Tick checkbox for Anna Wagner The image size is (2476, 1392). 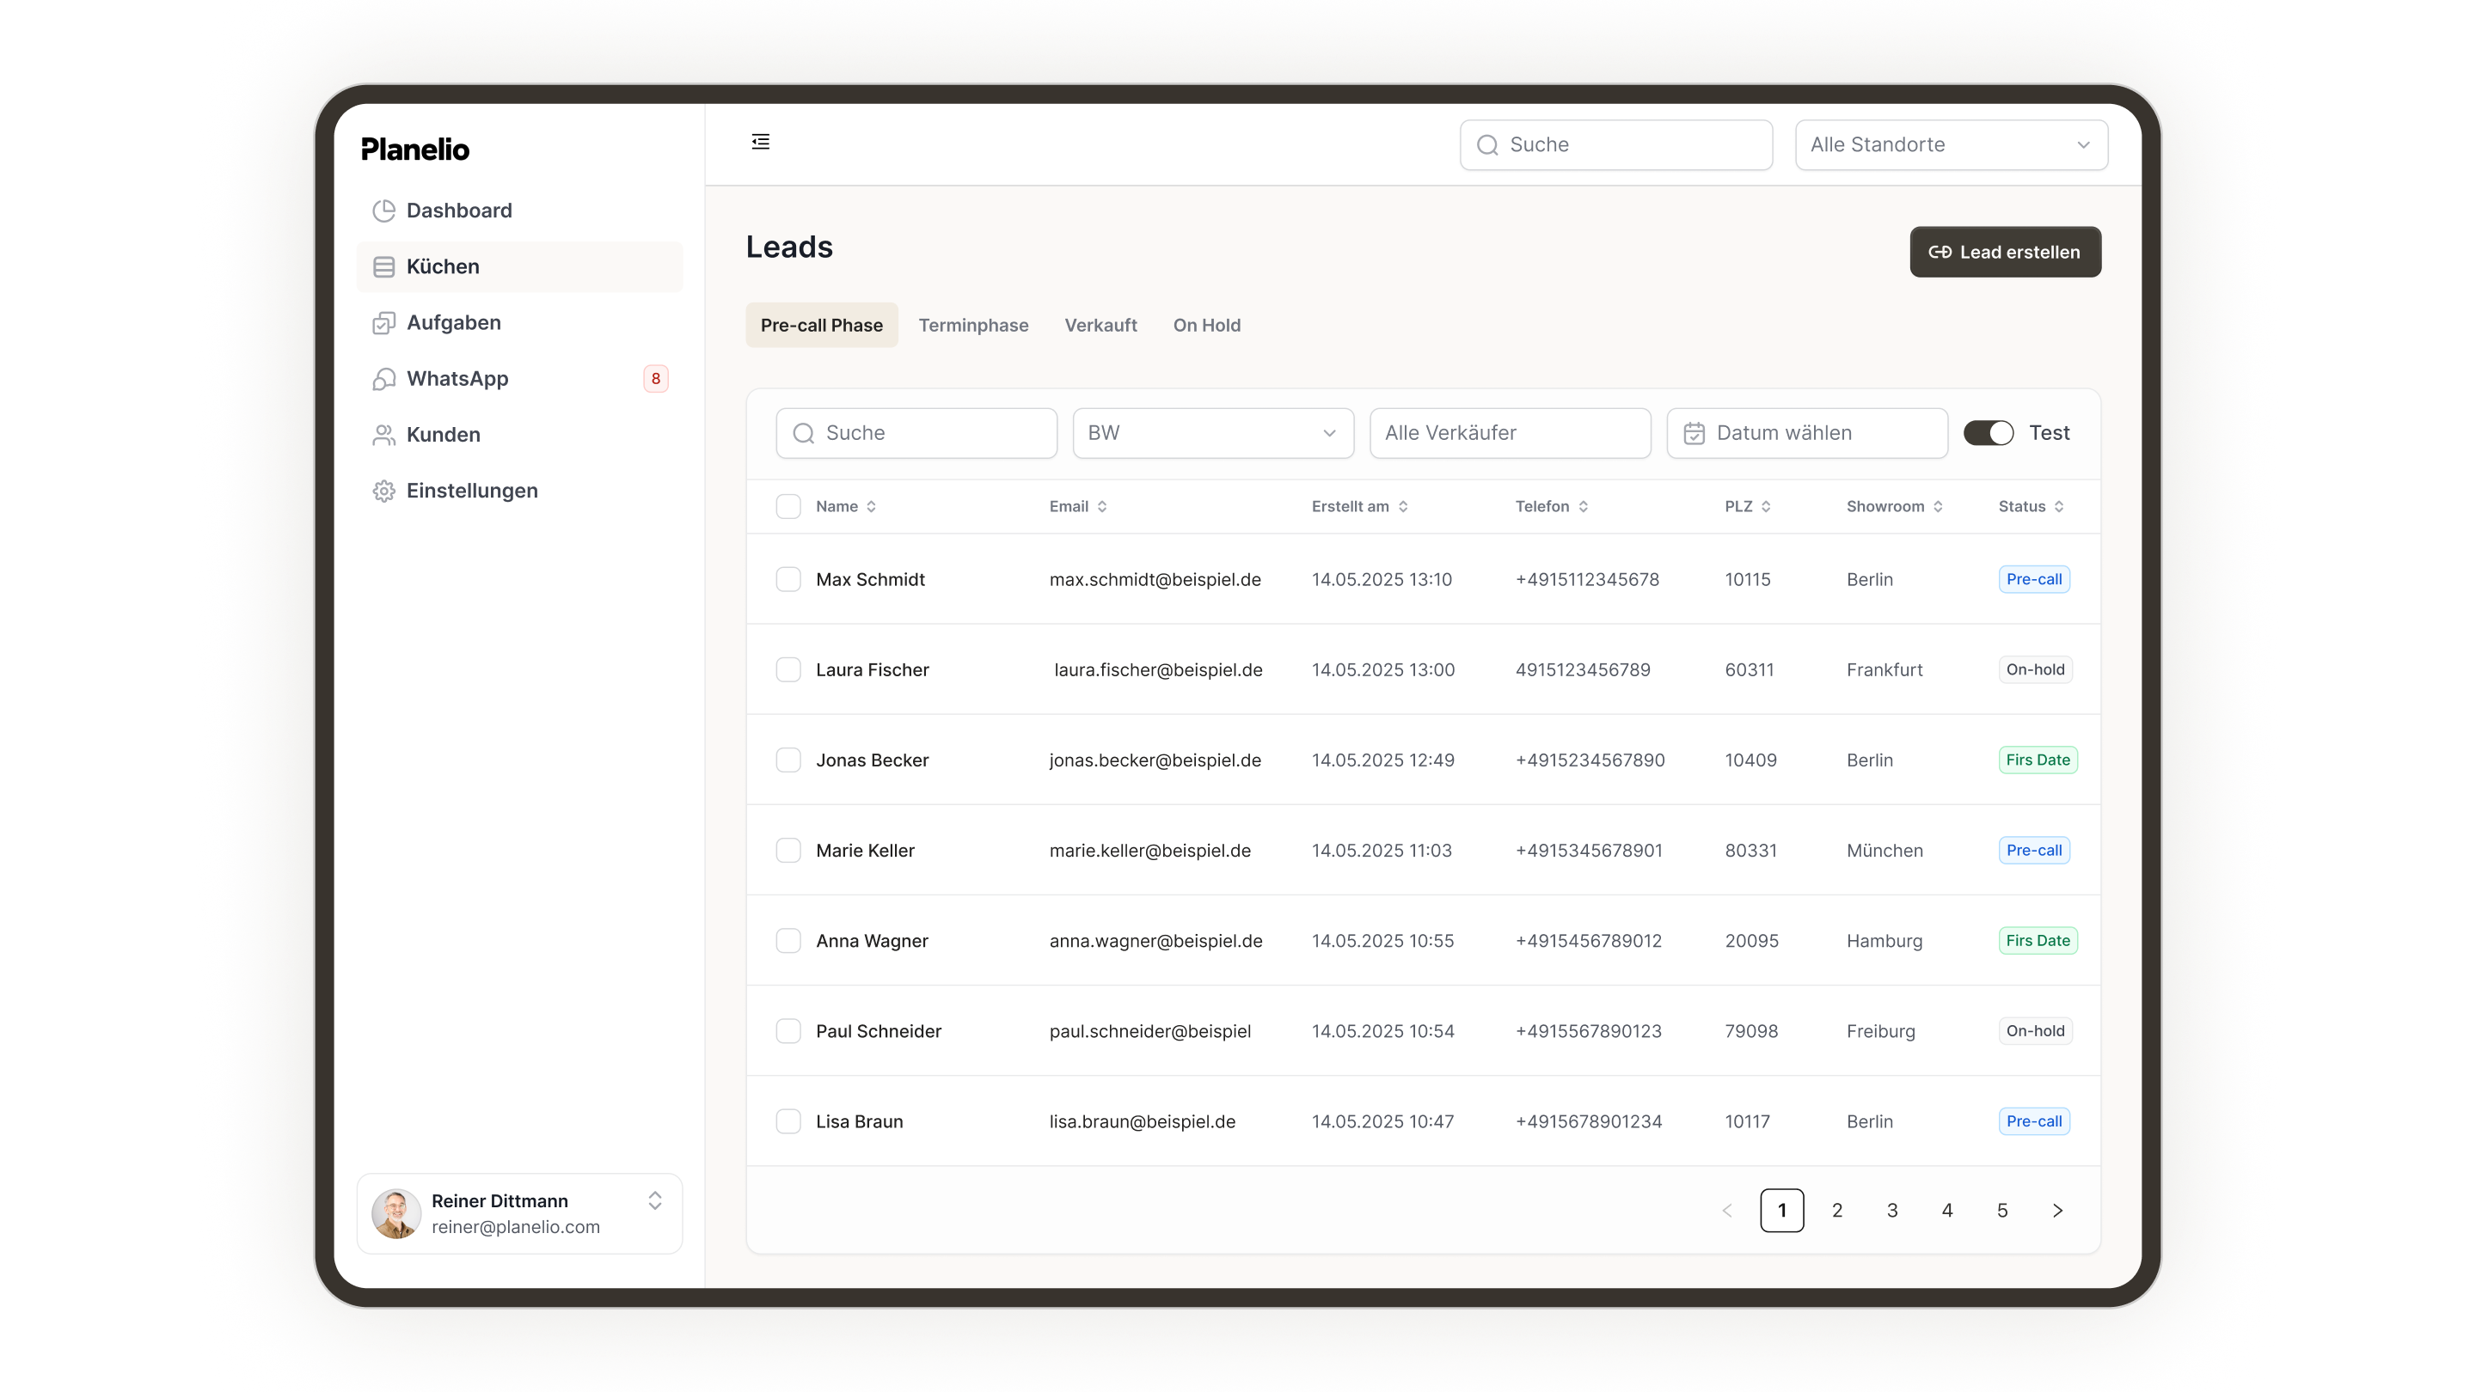click(788, 941)
